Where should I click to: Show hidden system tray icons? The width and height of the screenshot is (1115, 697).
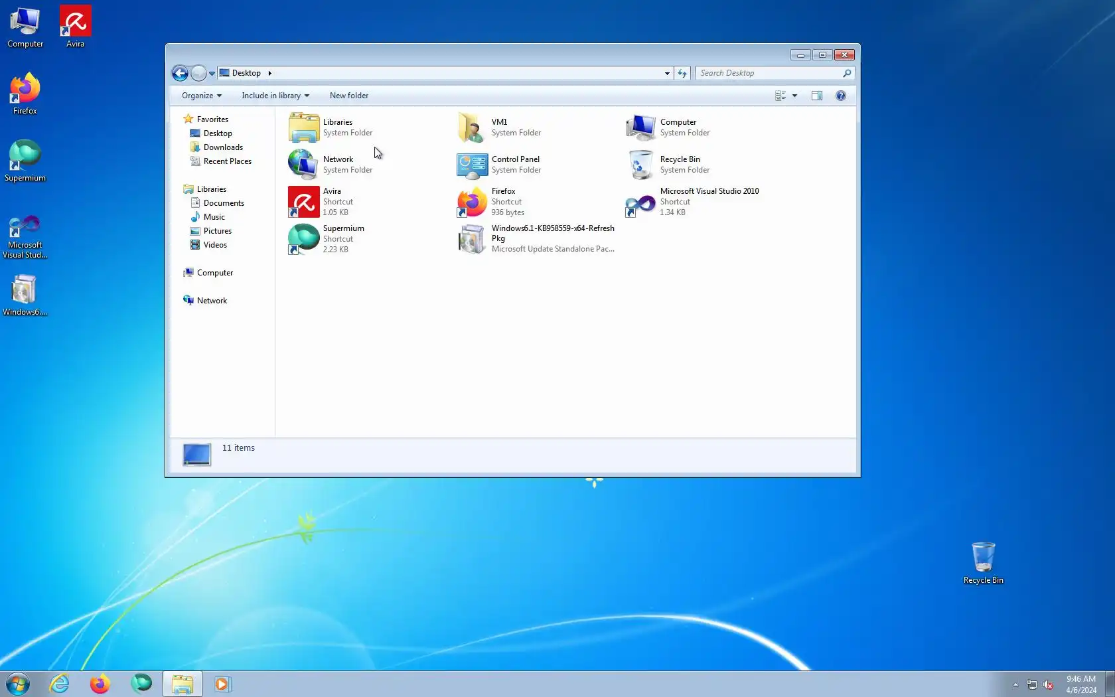[x=1015, y=684]
